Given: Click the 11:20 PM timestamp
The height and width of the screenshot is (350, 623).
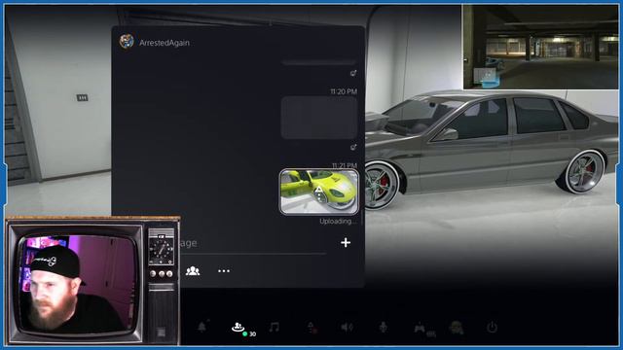Looking at the screenshot, I should point(344,91).
